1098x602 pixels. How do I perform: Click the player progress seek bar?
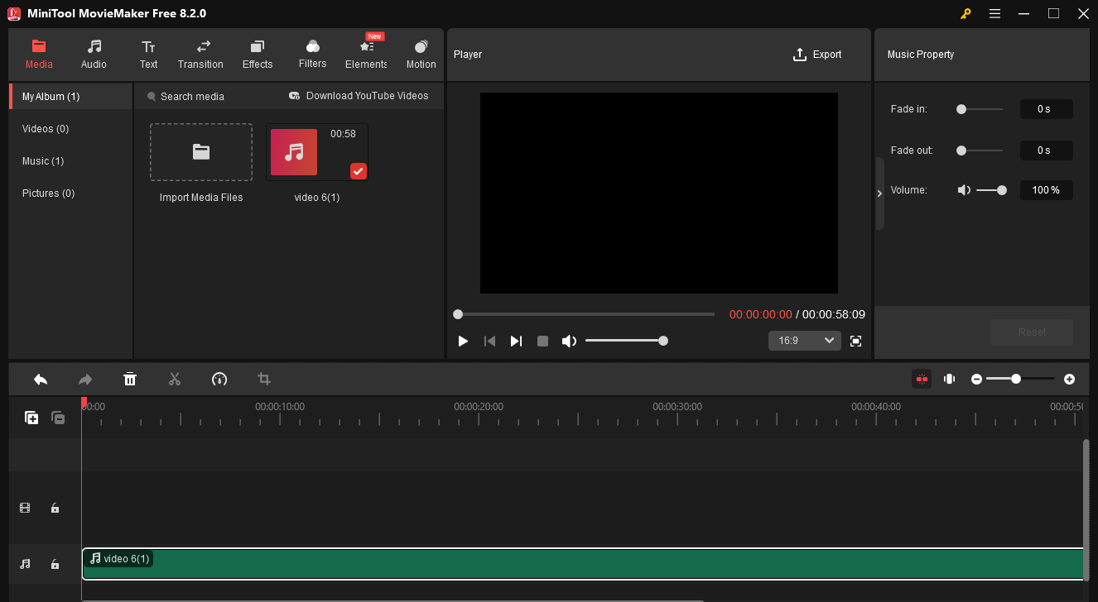coord(584,314)
